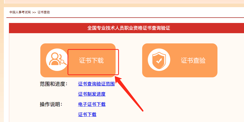Screen dimensions: 244x122
Task: Click the red arrow annotation head
Action: click(x=118, y=79)
